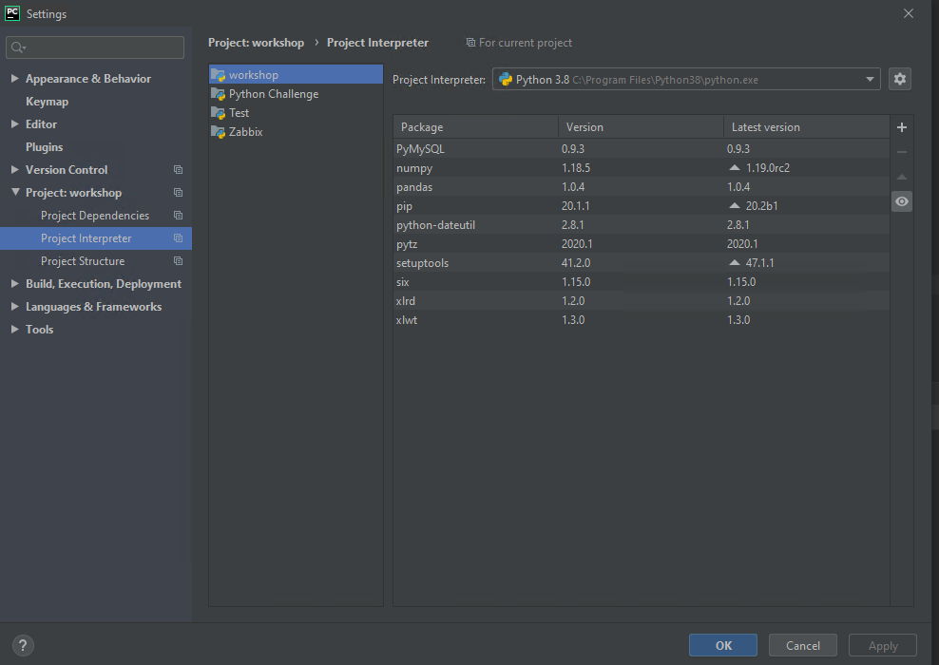Click the copy icon beside Project Structure

point(178,261)
